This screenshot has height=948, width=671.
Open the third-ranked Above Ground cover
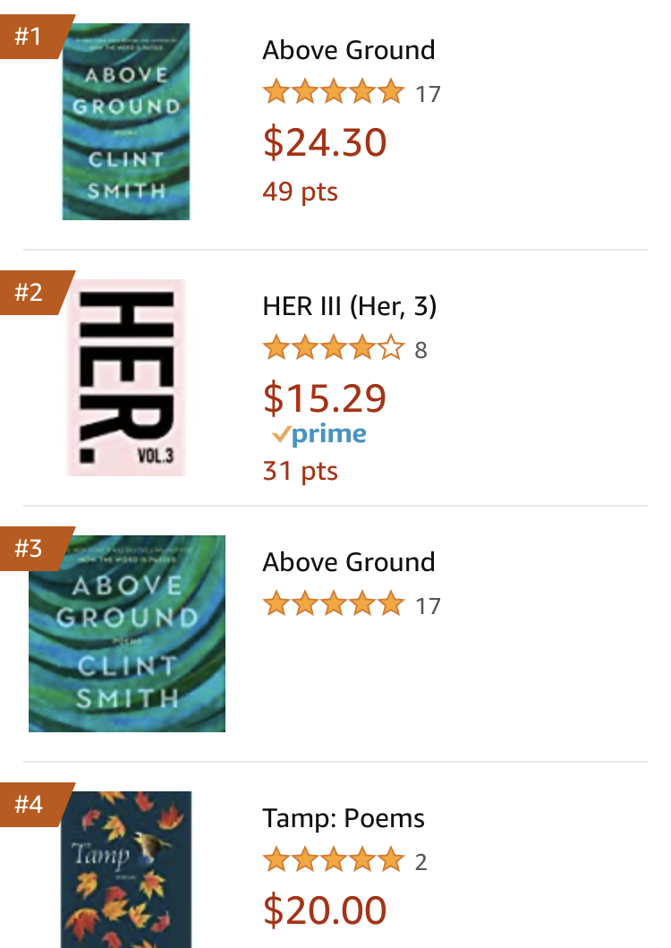click(127, 634)
